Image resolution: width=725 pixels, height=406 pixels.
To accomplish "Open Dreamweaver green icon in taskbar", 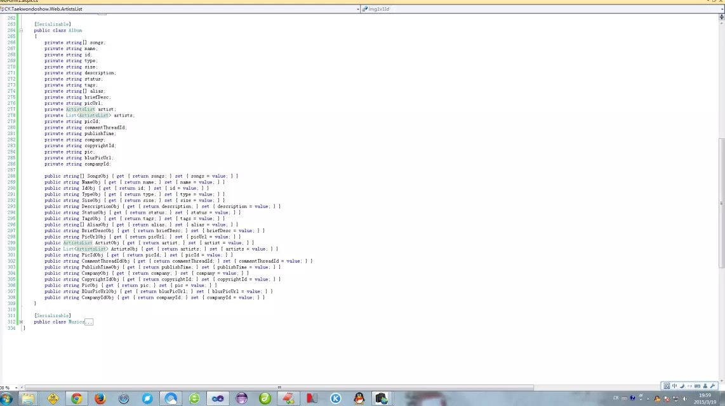I will point(265,398).
